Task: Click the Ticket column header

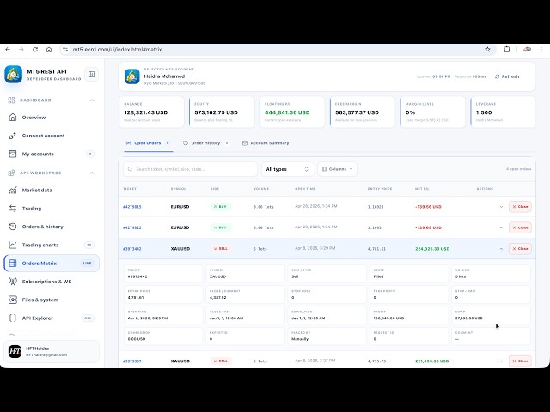Action: click(x=130, y=189)
